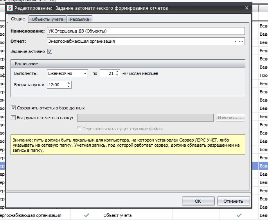Decrease the day-of-month value
Screen dimensions: 268x220
117,75
